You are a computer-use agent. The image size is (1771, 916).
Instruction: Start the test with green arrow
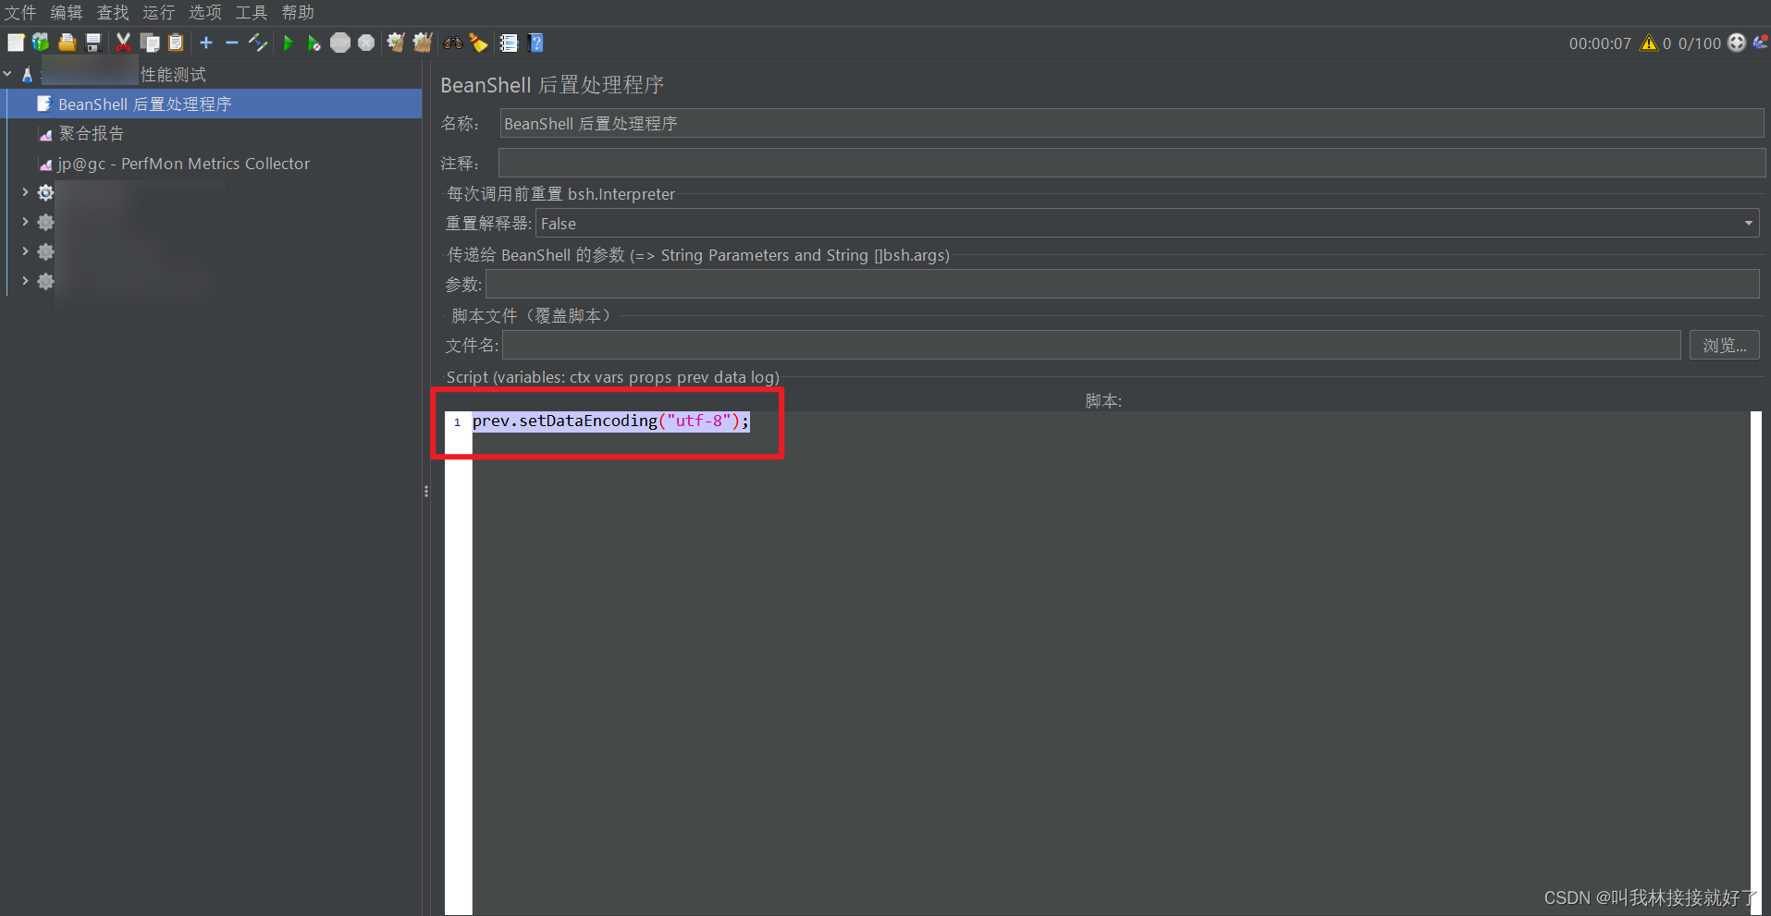289,43
